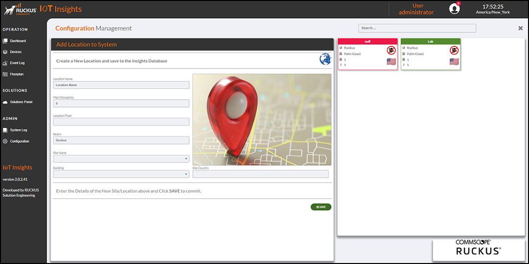
Task: Click the no-camera icon on Lab card
Action: click(454, 50)
